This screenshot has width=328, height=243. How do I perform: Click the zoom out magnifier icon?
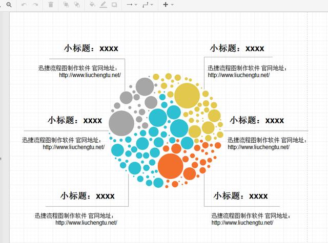coord(9,5)
